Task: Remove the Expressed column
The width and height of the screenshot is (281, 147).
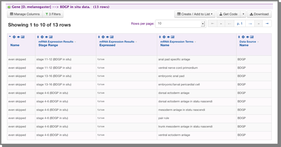Action: pos(103,37)
